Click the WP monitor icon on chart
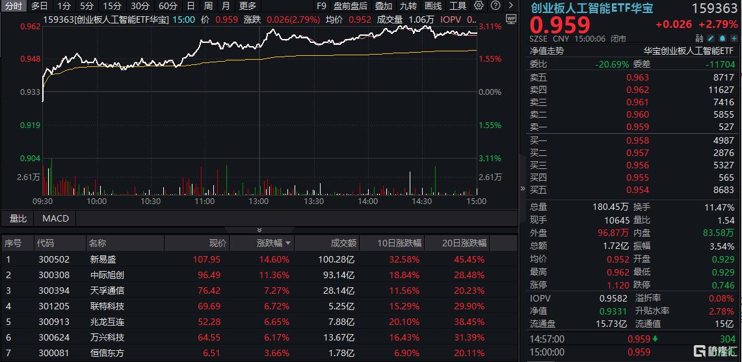 point(511,19)
